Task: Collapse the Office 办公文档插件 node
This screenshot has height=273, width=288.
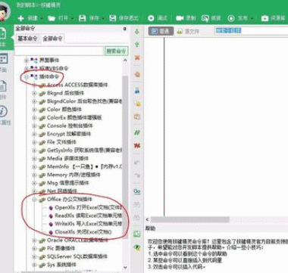Action: (34, 200)
